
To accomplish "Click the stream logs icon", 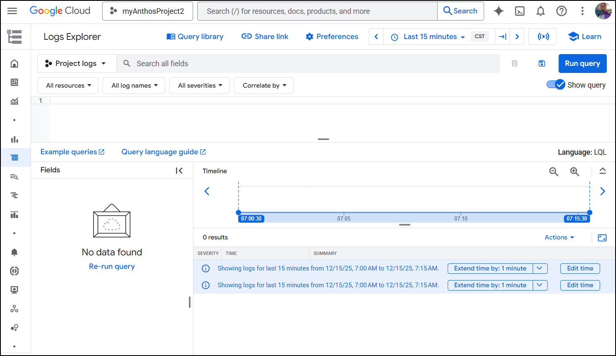I will coord(543,36).
